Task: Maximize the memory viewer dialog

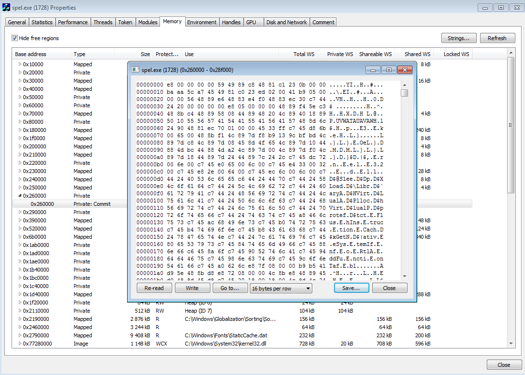Action: [x=389, y=70]
